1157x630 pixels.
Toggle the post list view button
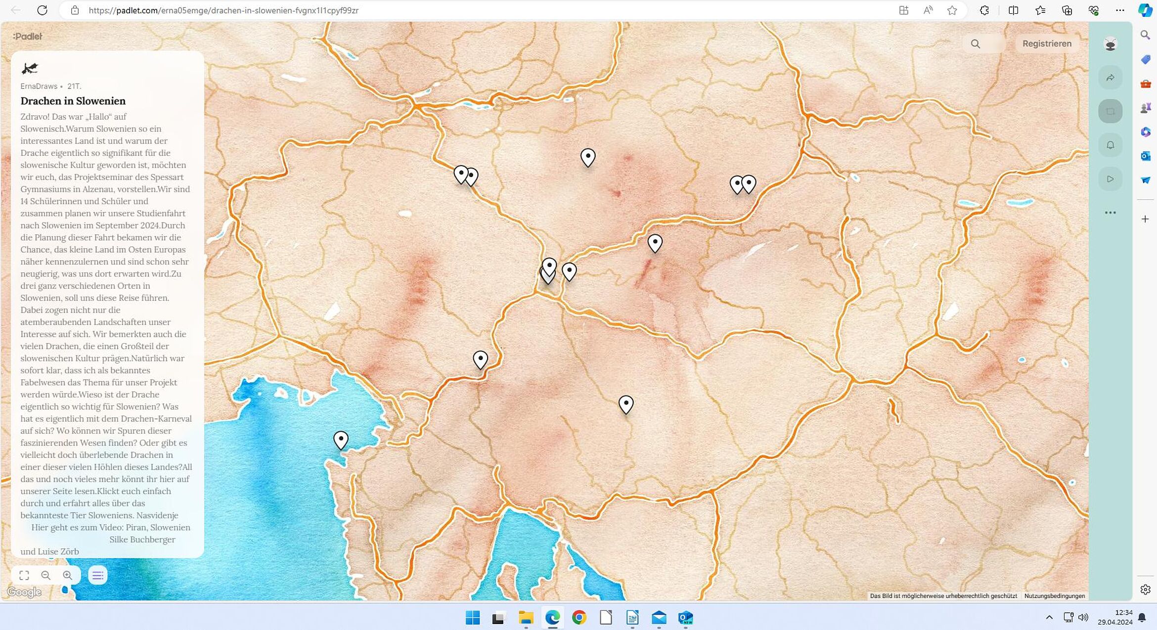(97, 575)
